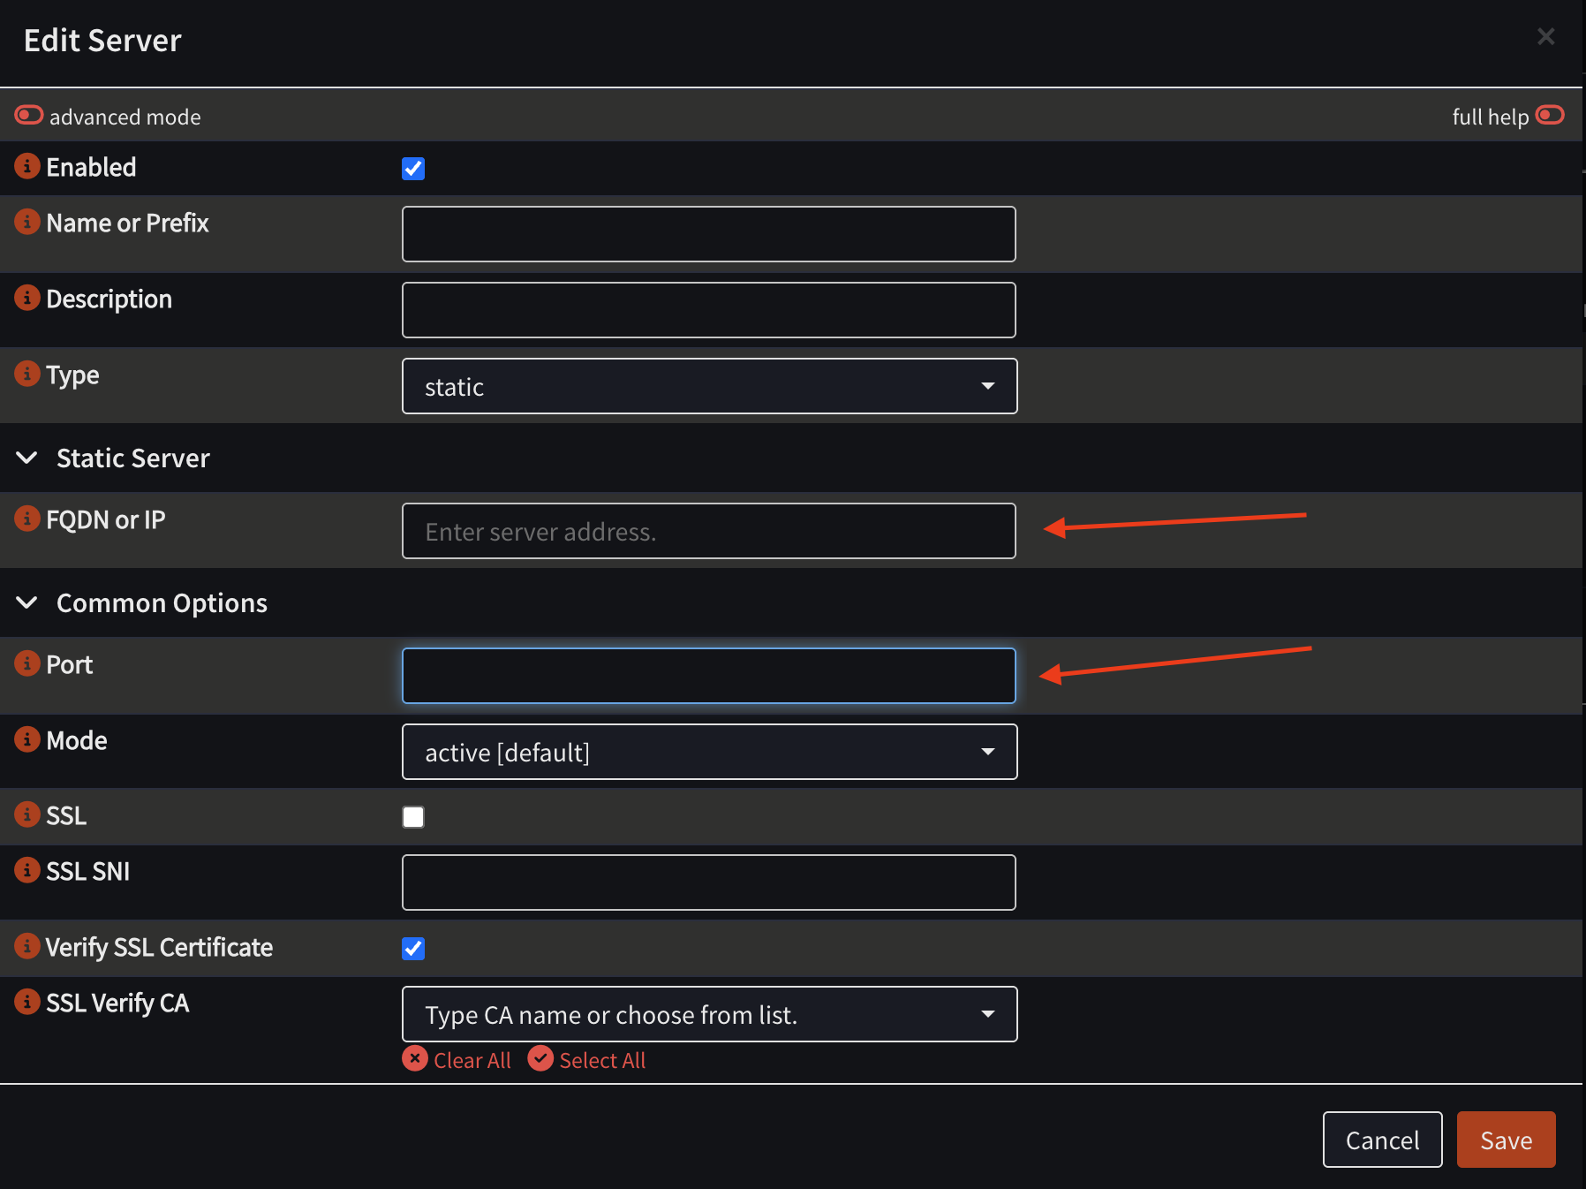Click the info icon beside Port
Viewport: 1586px width, 1189px height.
[x=27, y=664]
